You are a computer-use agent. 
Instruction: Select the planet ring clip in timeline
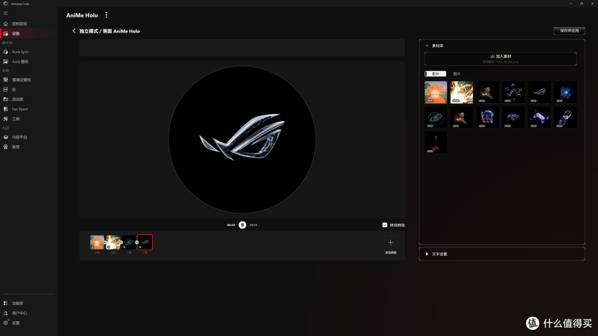[129, 243]
